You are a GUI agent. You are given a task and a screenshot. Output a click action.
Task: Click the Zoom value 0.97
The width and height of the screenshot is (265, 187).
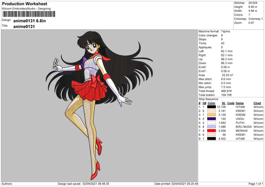coord(251,23)
